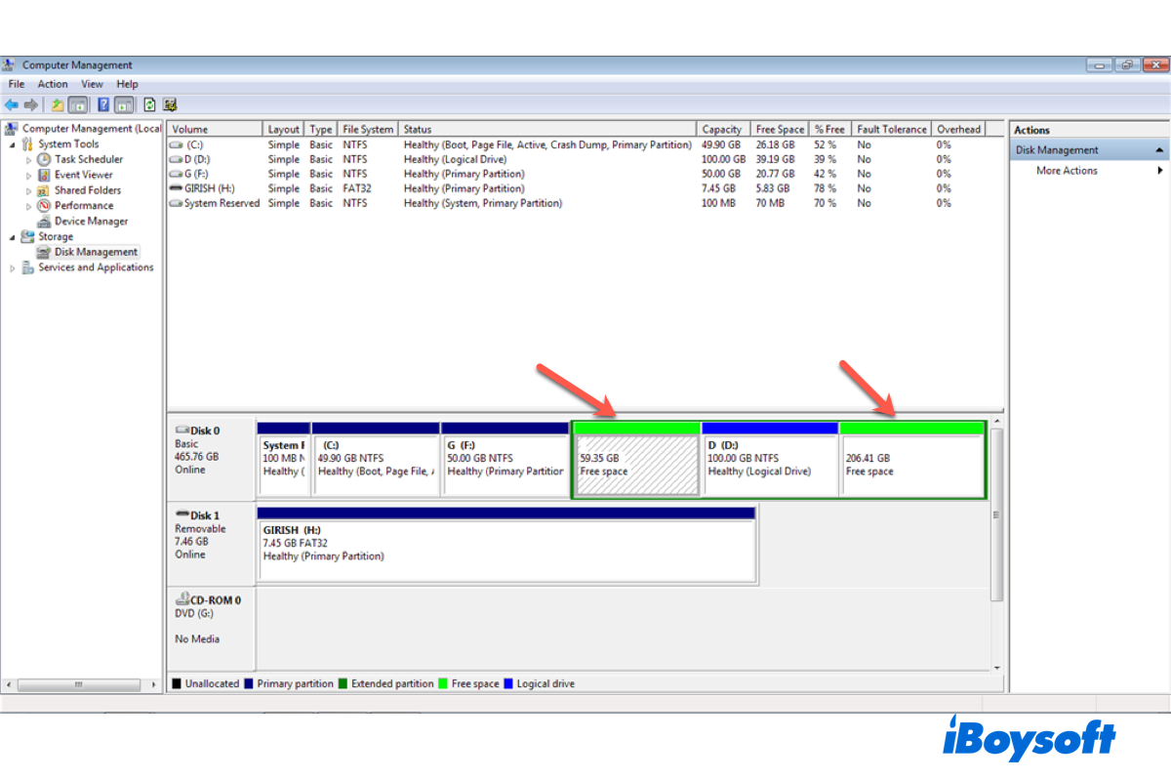
Task: Select Performance in the System Tools tree
Action: click(x=83, y=205)
